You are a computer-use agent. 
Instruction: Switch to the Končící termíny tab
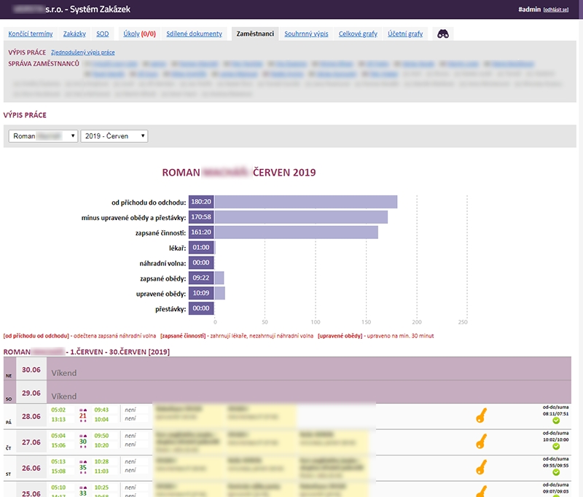click(x=31, y=34)
